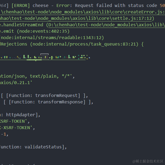165x165 pixels.
Task: Click the [Function: transformRequest] entry
Action: (x=43, y=96)
